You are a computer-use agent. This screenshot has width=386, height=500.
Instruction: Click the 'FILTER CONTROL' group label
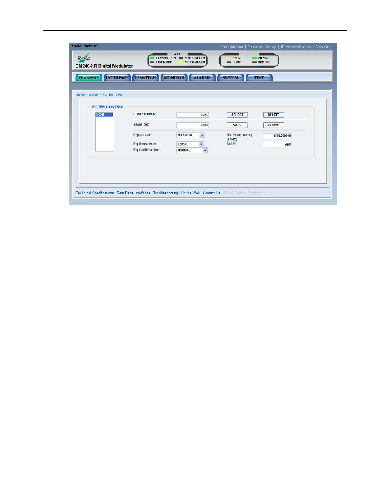point(108,107)
